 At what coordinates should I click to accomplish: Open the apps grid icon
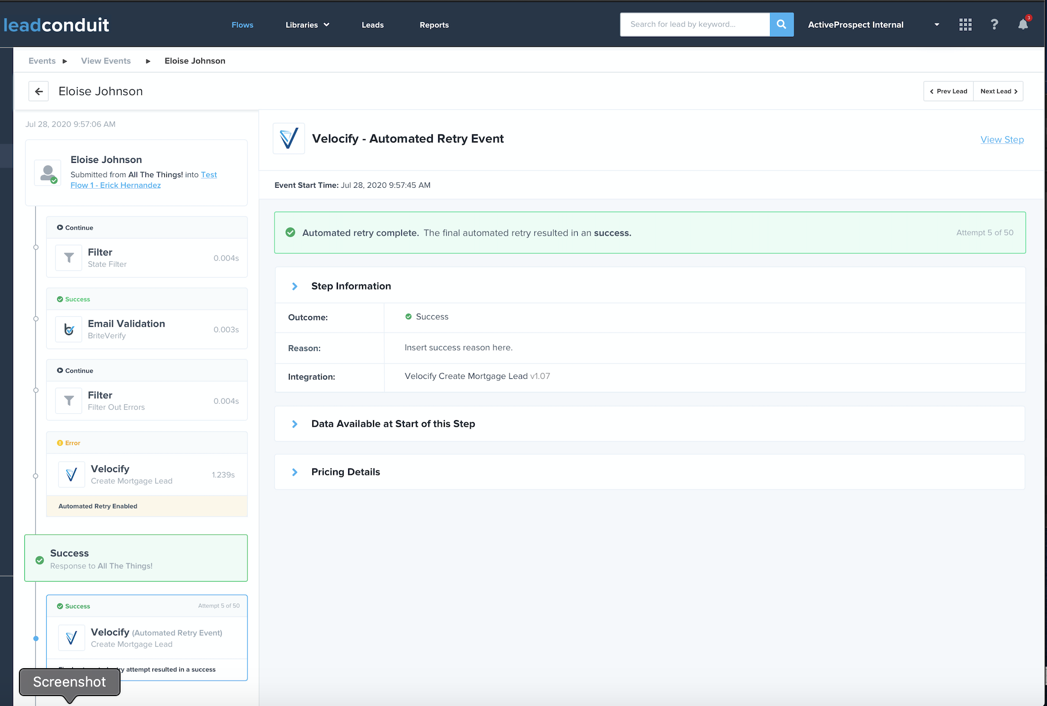click(965, 24)
